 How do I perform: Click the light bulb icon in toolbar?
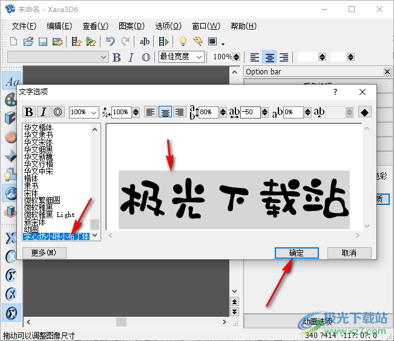click(x=183, y=42)
